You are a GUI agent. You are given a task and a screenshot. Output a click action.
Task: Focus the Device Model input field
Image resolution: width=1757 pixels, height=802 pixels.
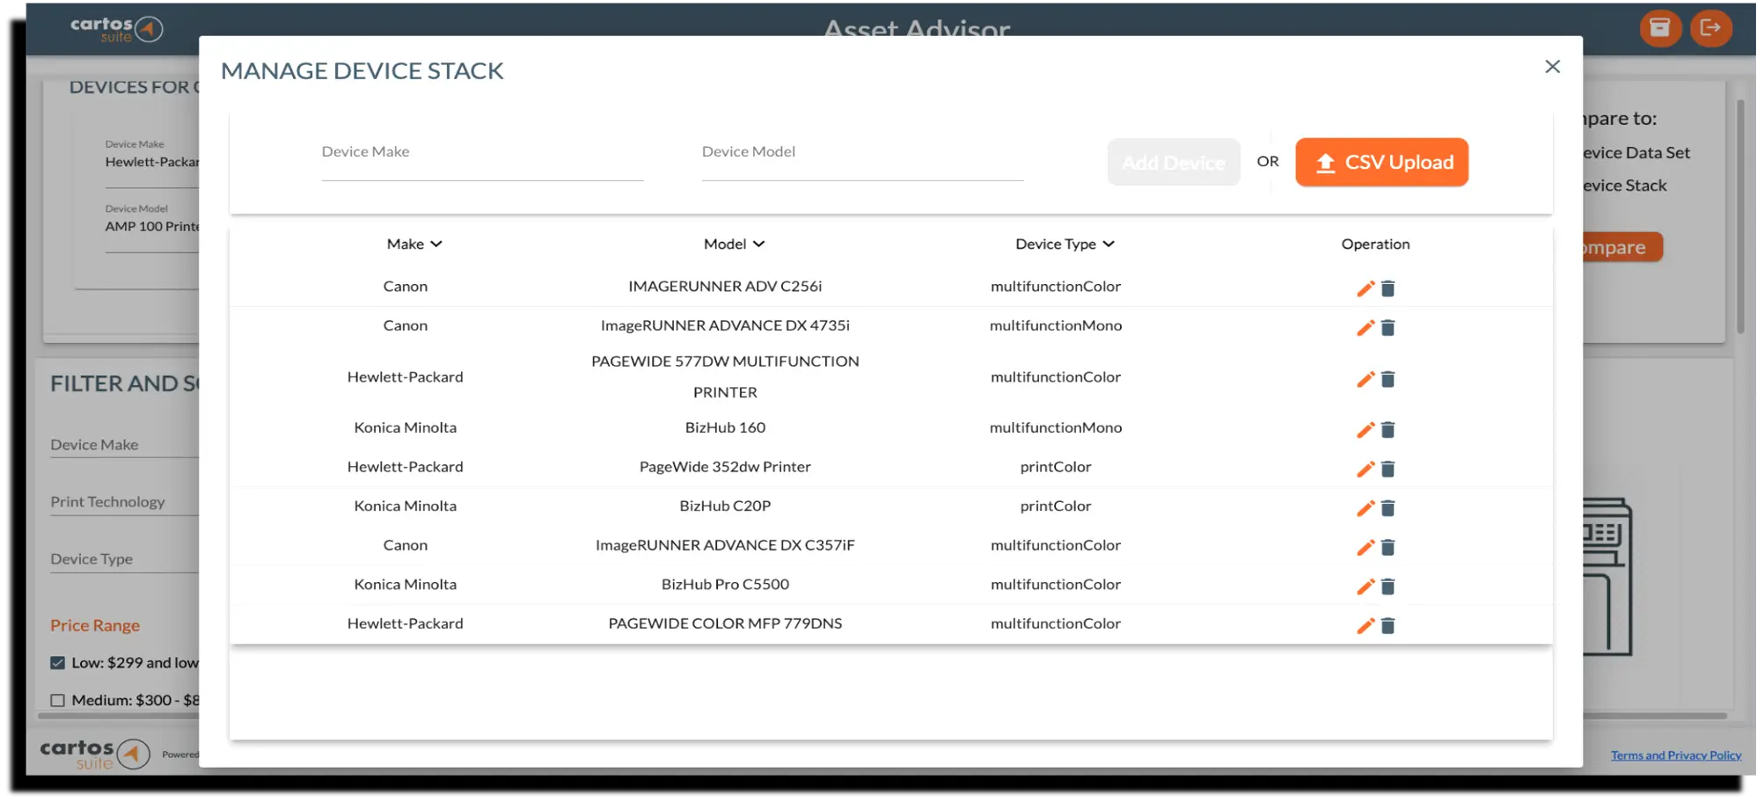tap(862, 157)
